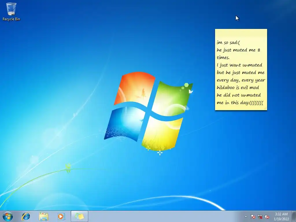The width and height of the screenshot is (296, 222).
Task: Click the line "he just muted me 8"
Action: [x=238, y=50]
